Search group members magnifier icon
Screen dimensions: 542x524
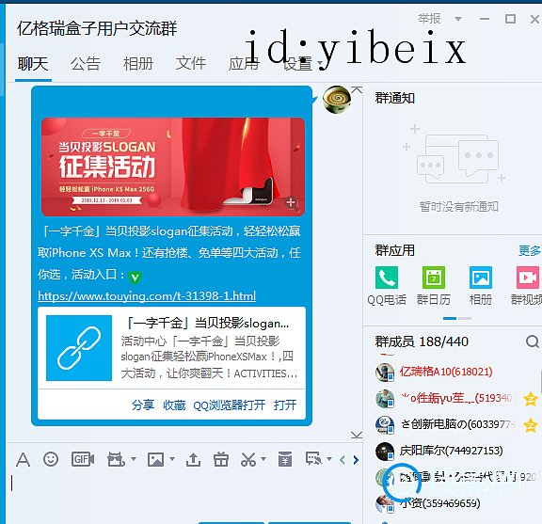coord(532,341)
